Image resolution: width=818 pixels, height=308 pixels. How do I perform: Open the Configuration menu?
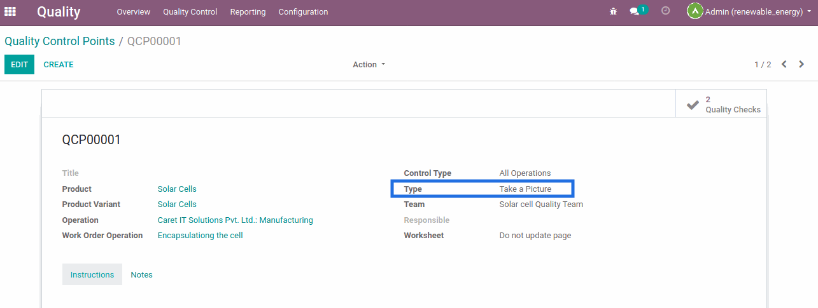pos(303,12)
